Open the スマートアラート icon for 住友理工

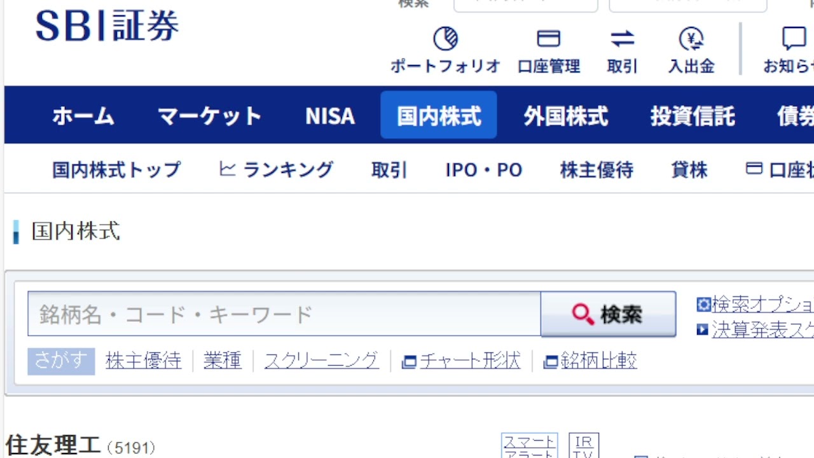530,446
